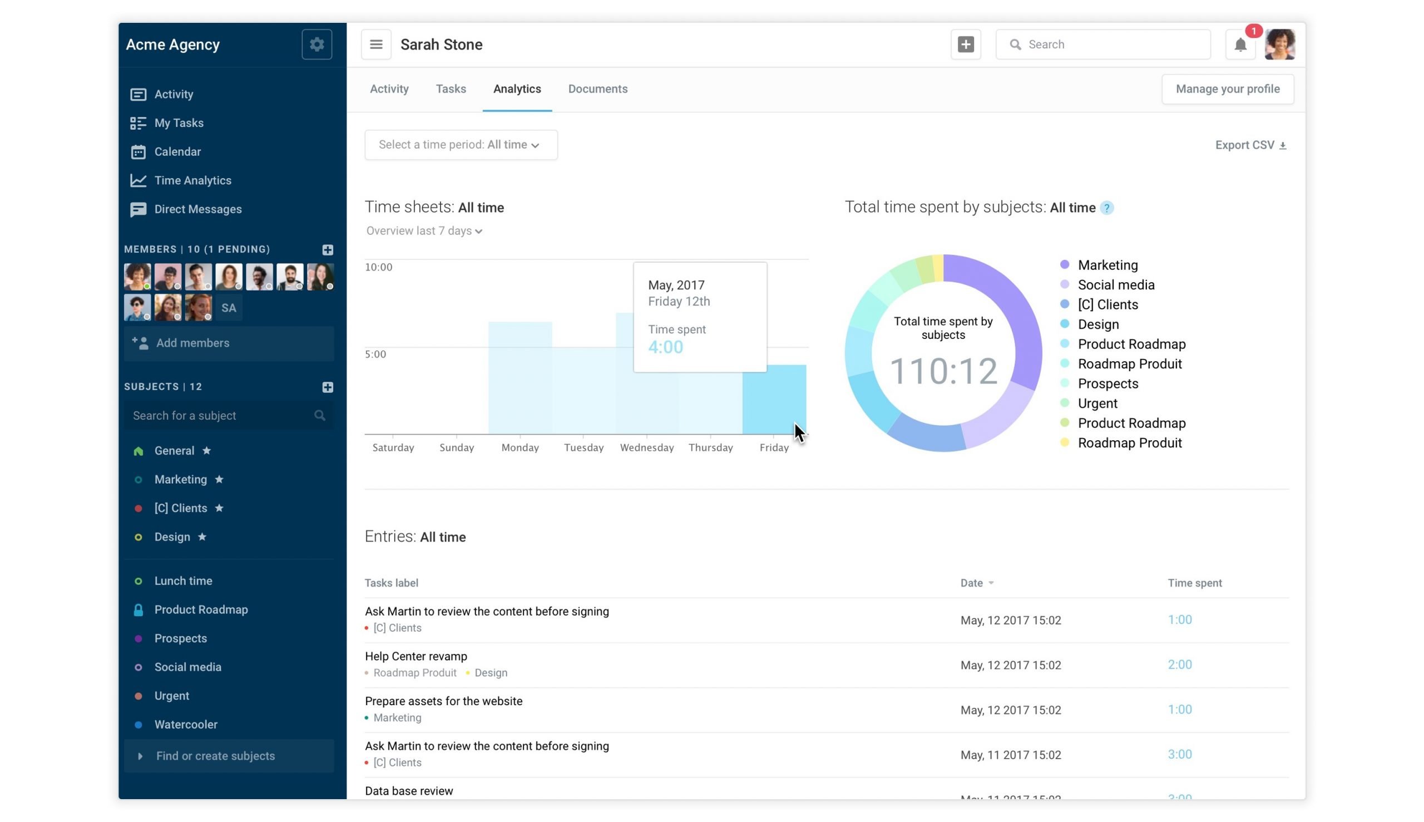
Task: Toggle star on General subject
Action: coord(206,451)
